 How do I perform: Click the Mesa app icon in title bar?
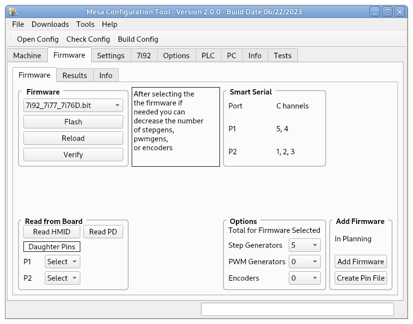coord(12,12)
